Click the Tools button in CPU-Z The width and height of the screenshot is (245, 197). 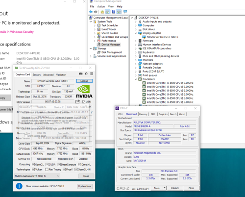[157, 188]
